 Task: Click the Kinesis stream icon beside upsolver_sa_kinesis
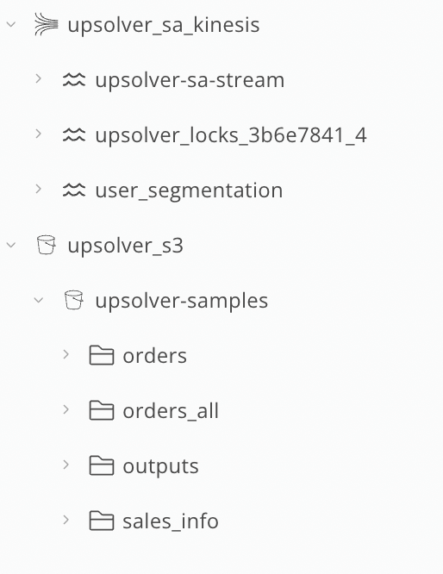47,24
